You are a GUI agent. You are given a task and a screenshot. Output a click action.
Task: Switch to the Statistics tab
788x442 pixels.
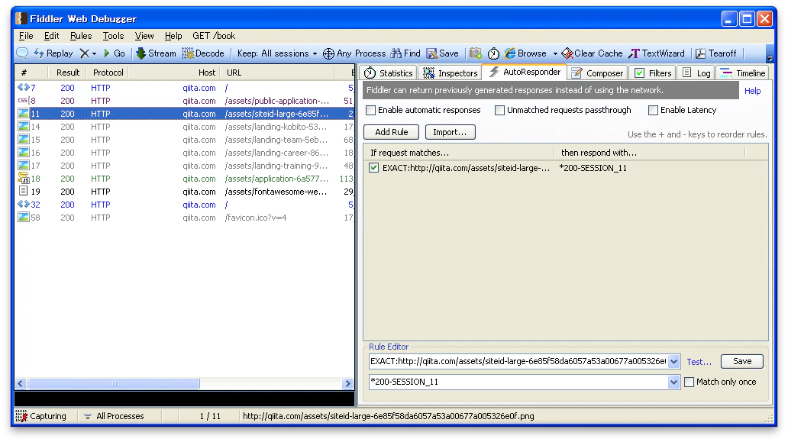pyautogui.click(x=388, y=73)
